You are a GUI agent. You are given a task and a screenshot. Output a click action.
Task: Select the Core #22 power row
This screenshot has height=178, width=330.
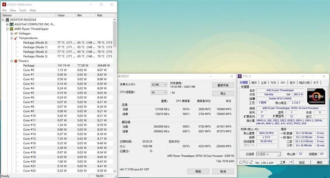67,171
